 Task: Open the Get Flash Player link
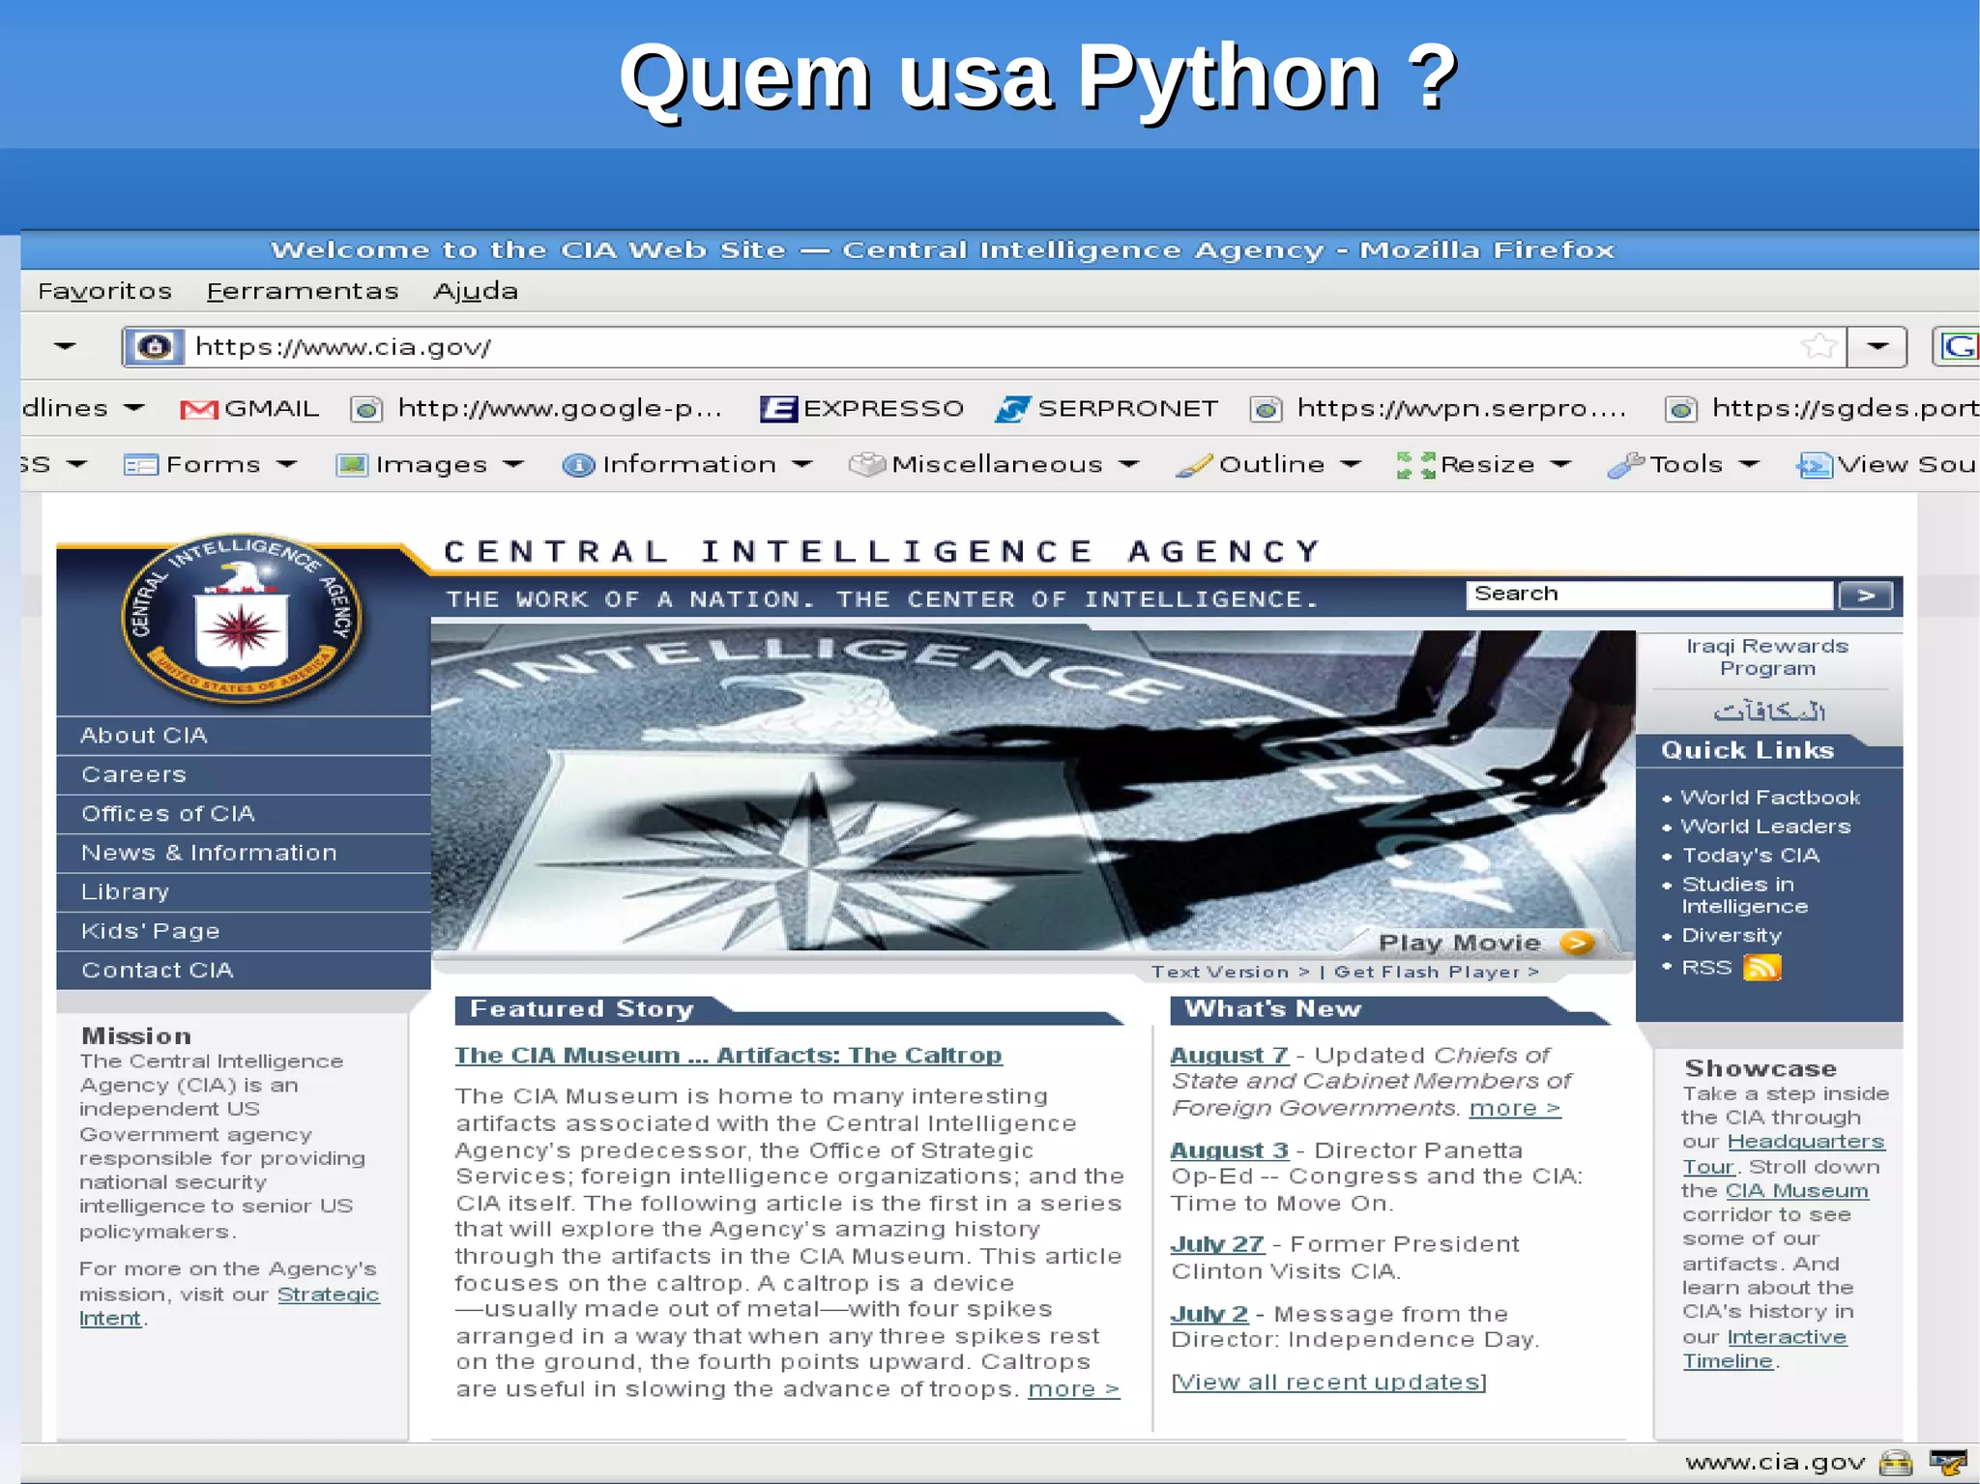coord(1436,973)
